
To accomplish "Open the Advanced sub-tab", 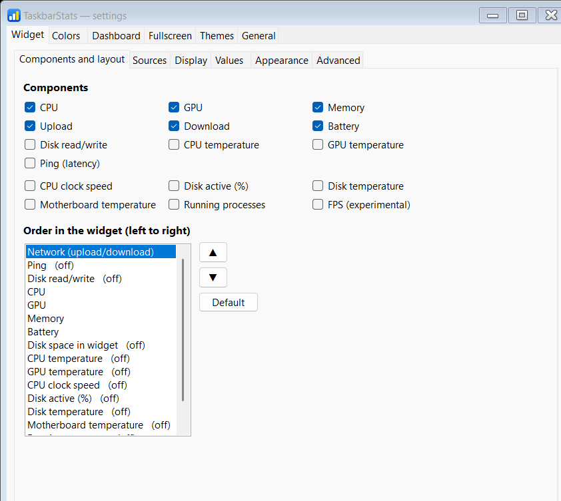I will pyautogui.click(x=338, y=61).
